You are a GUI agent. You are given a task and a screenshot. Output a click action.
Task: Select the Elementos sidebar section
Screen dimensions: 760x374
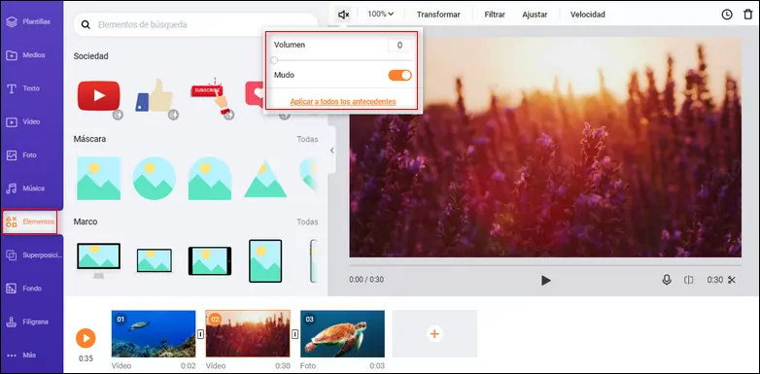(30, 221)
